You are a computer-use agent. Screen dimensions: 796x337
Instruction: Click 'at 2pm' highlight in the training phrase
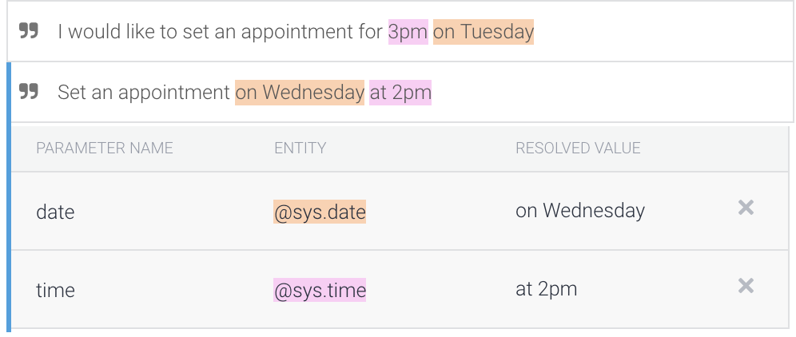(400, 93)
